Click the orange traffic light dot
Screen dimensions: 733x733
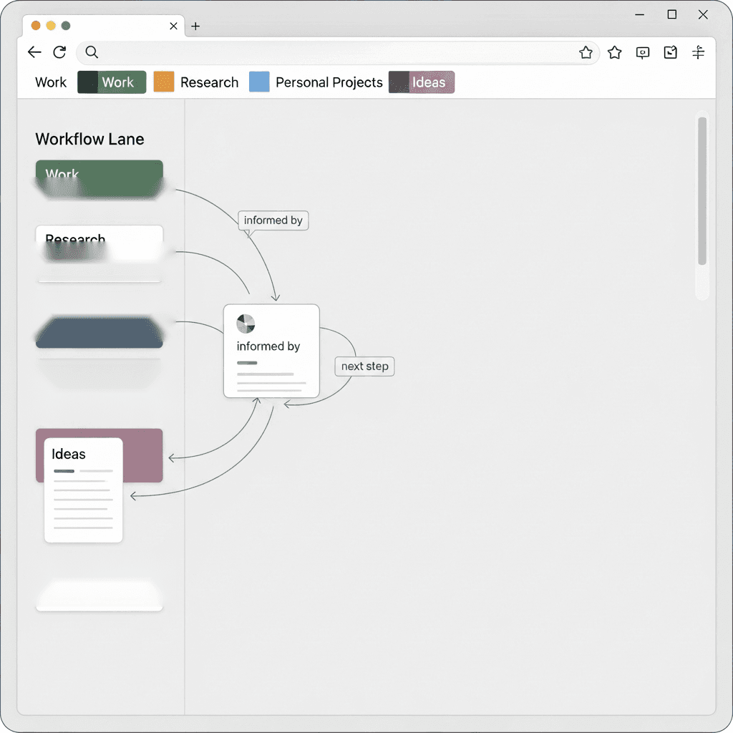click(36, 26)
